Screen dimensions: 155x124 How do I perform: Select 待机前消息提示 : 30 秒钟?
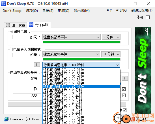[x=81, y=76]
